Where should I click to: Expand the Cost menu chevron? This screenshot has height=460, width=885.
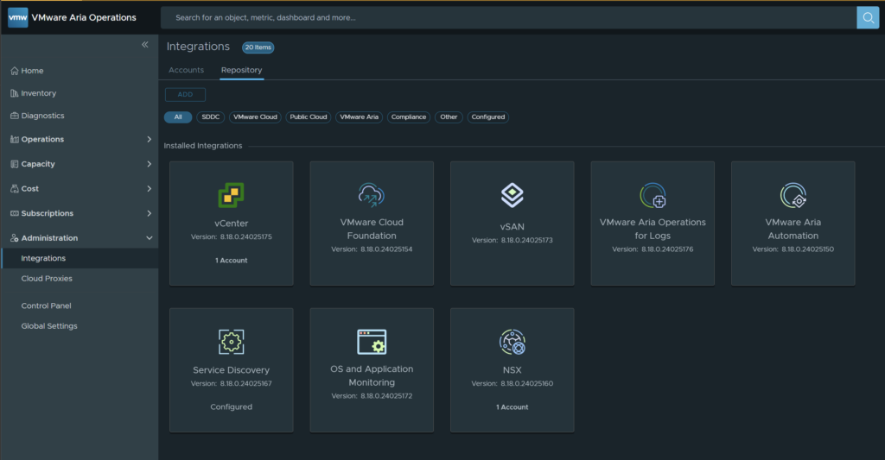point(149,189)
